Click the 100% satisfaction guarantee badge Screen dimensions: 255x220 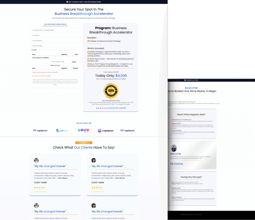coord(111,91)
